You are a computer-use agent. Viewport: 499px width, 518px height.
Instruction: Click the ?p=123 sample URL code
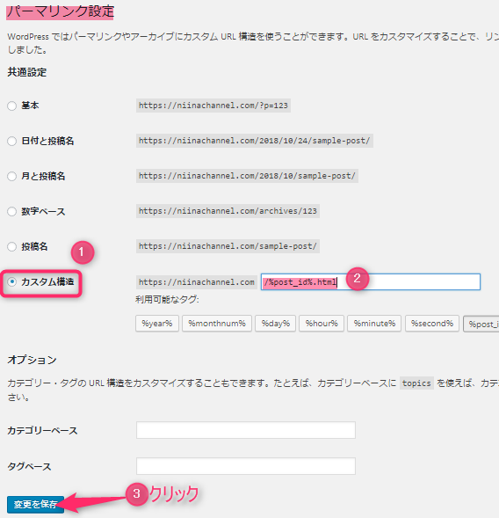[x=213, y=106]
